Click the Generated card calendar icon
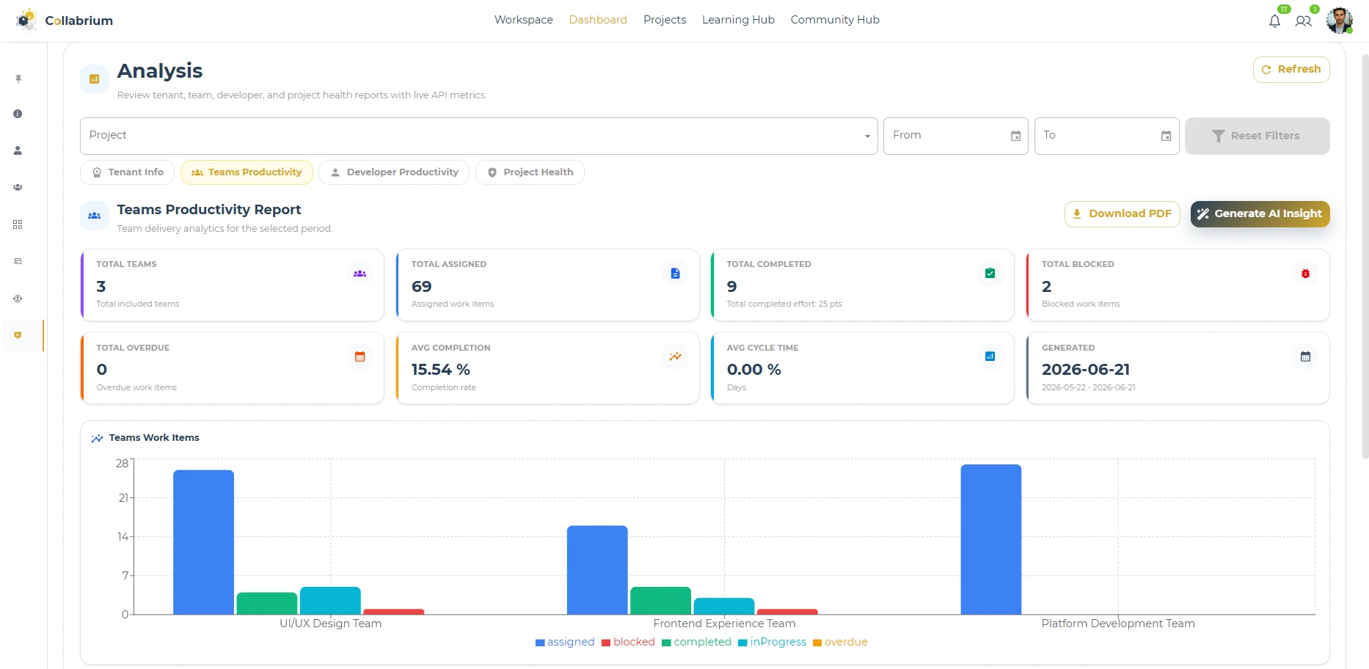This screenshot has height=669, width=1369. coord(1305,357)
